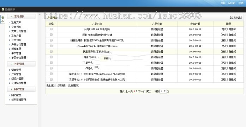This screenshot has height=127, width=246.
Task: Go to 尾页 in pagination
Action: point(149,91)
